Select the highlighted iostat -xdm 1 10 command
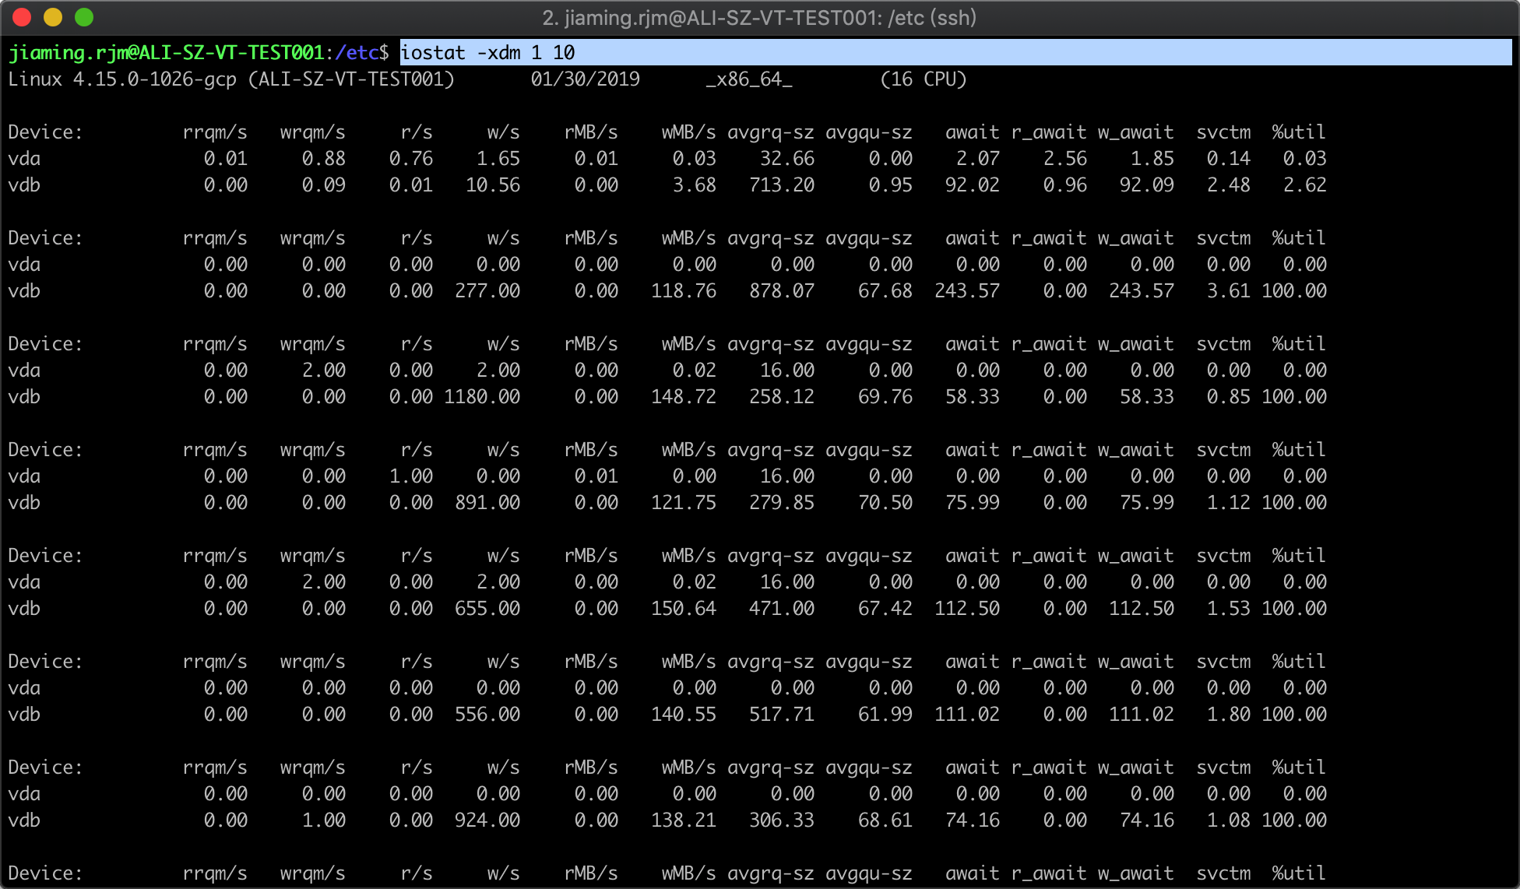 pyautogui.click(x=487, y=53)
